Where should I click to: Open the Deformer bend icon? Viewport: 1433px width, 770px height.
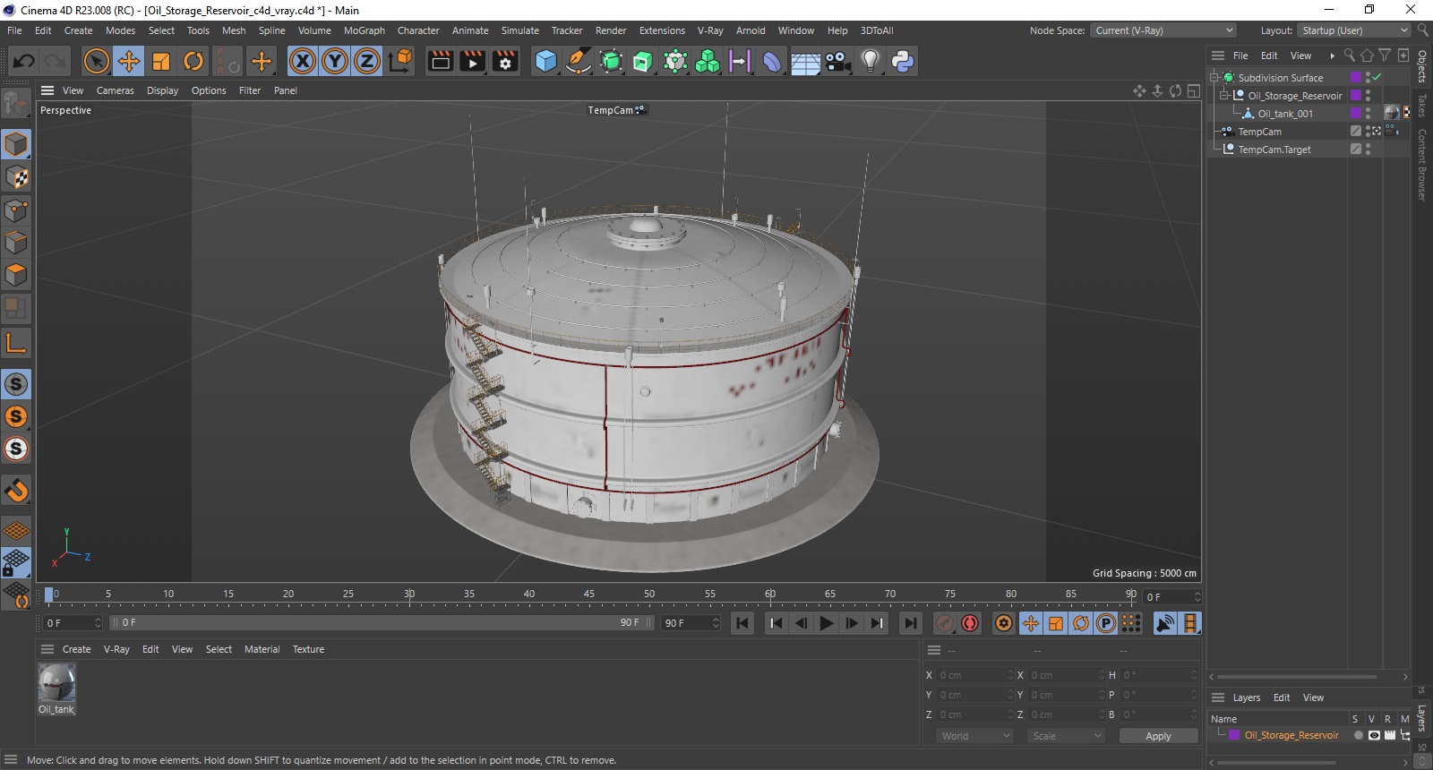click(x=772, y=61)
